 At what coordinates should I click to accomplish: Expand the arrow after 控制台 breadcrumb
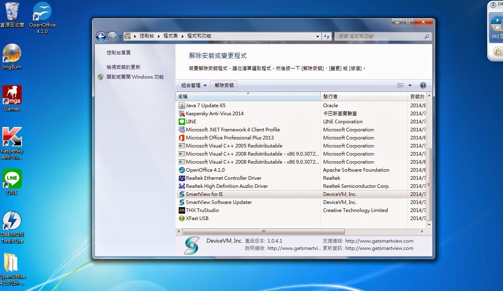click(159, 36)
